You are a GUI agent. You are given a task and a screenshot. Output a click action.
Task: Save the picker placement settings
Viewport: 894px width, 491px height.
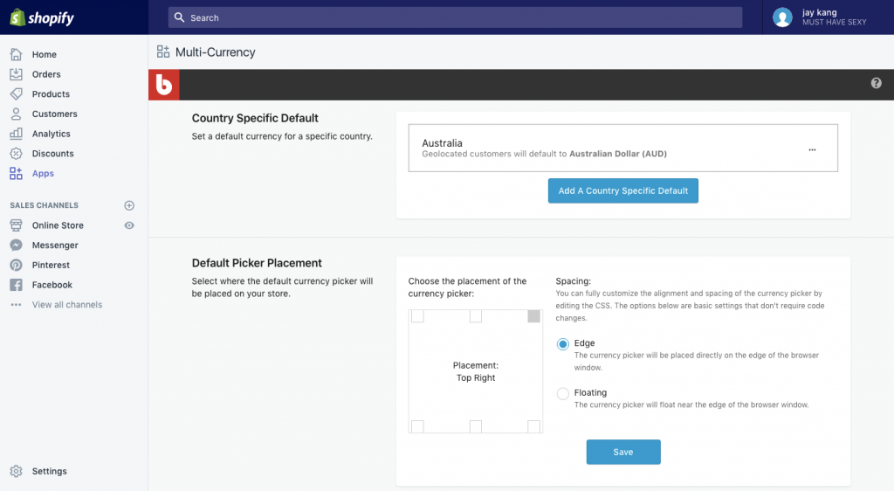point(622,452)
